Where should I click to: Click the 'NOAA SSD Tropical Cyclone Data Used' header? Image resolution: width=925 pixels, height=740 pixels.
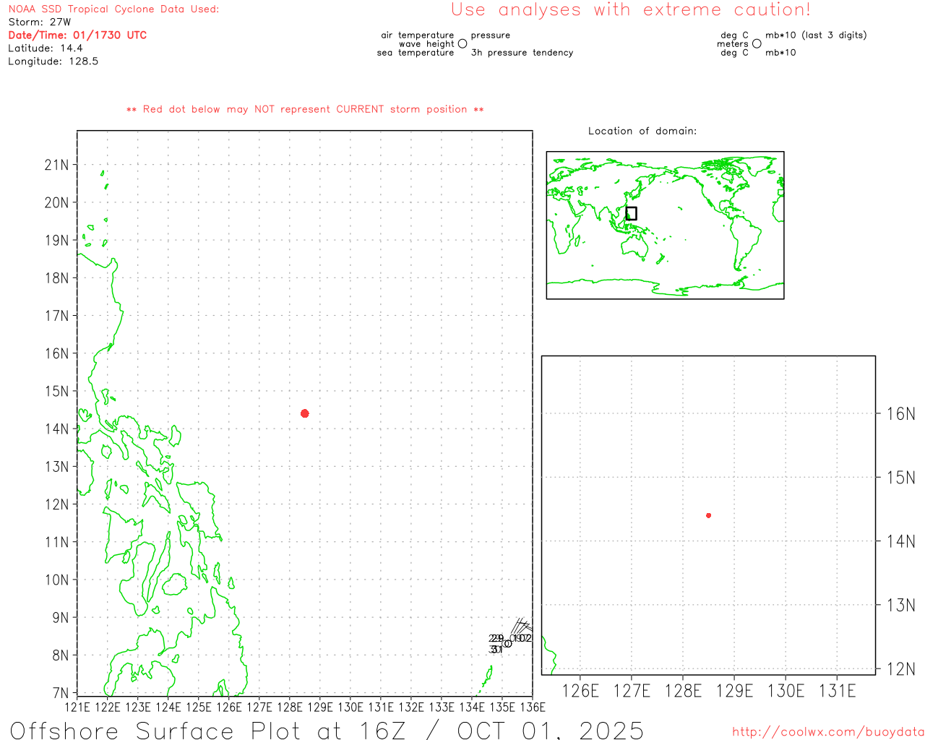click(113, 9)
